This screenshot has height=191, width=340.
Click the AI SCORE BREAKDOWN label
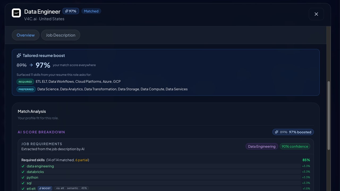(41, 132)
